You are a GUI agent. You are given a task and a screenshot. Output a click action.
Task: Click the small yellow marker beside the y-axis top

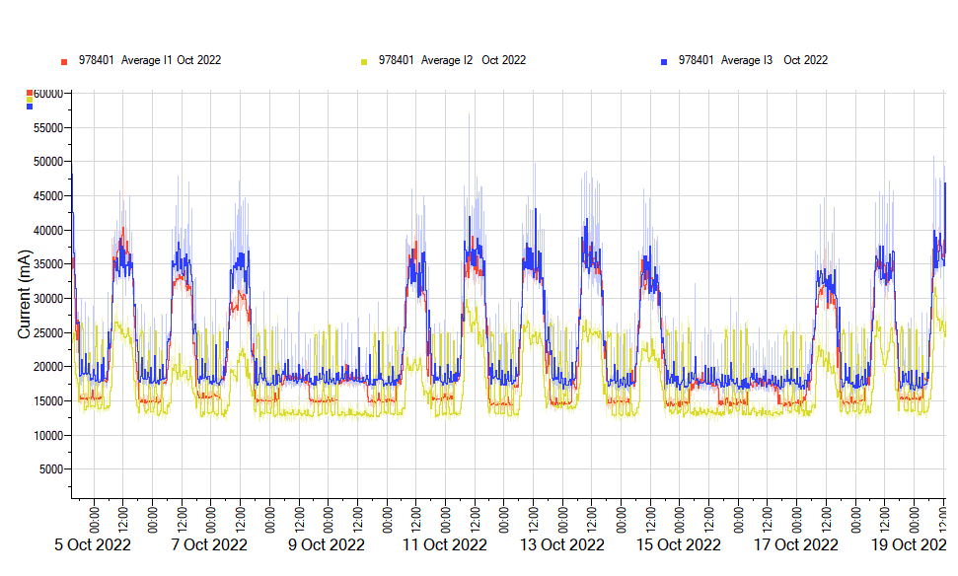pos(30,100)
